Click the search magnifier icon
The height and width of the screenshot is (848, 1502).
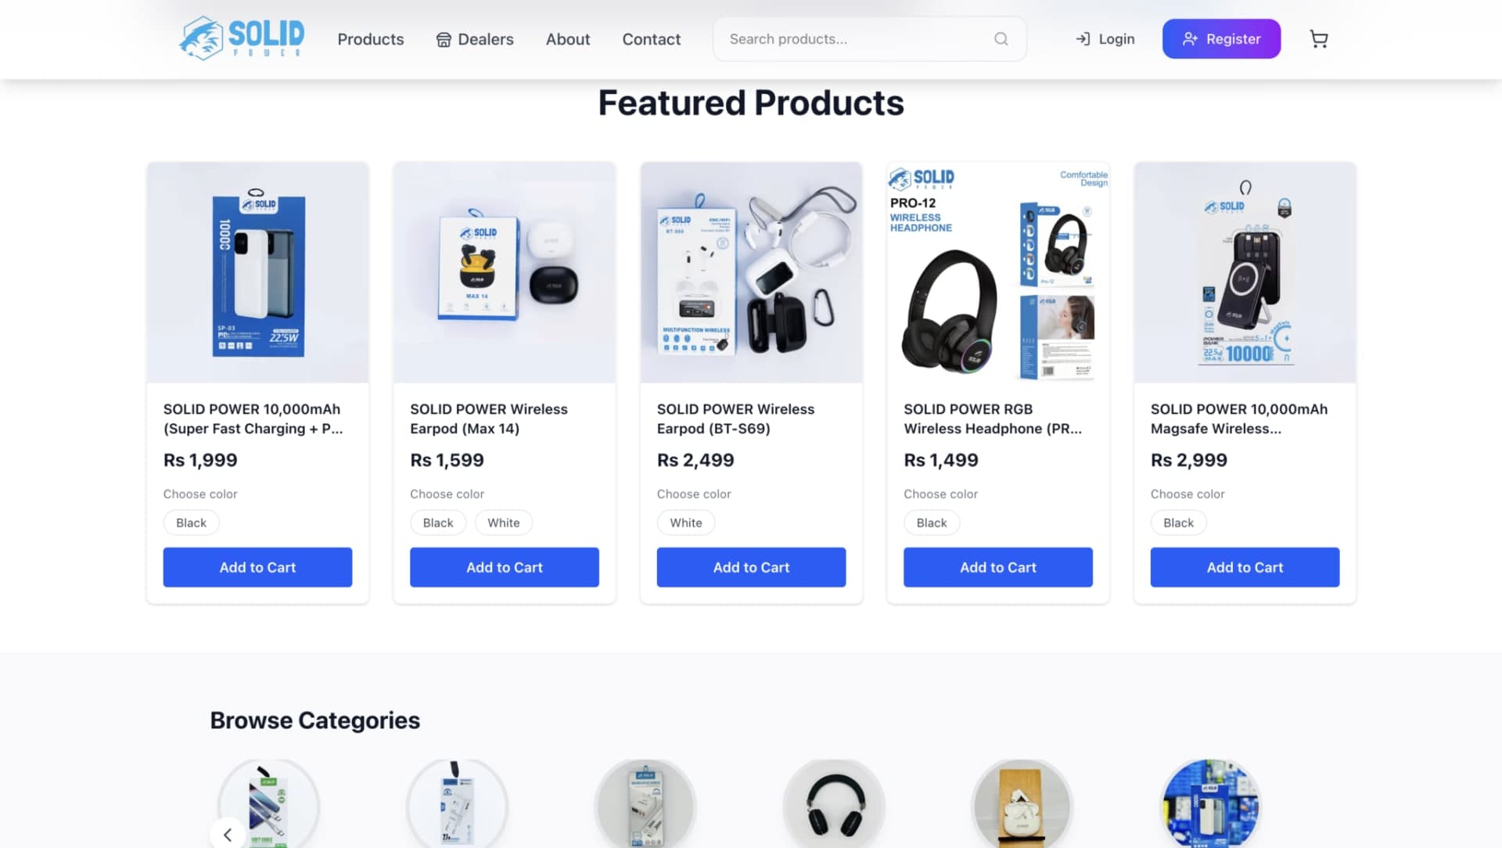click(x=1001, y=39)
